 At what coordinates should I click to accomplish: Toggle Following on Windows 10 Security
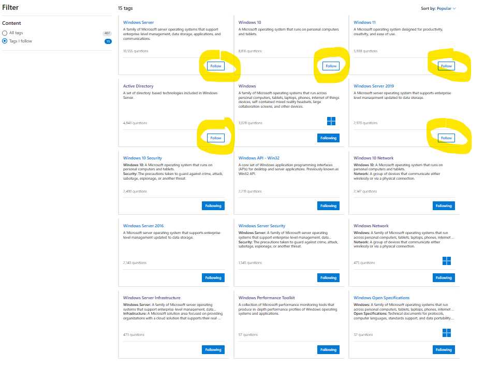213,206
